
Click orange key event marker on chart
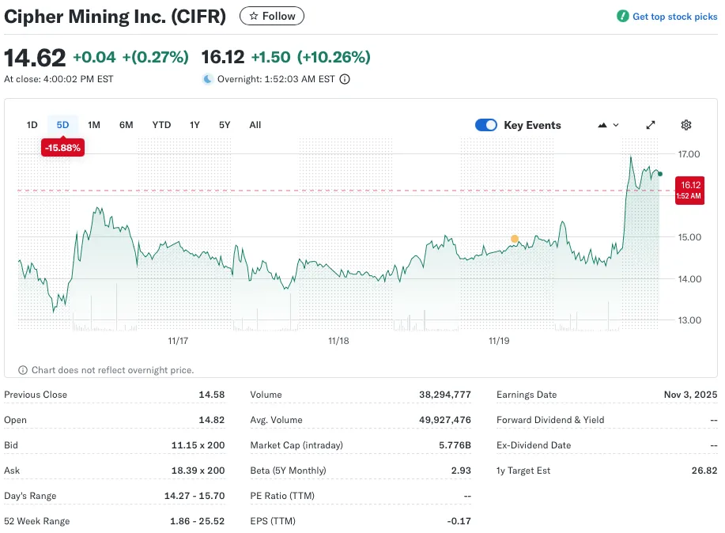(x=515, y=239)
